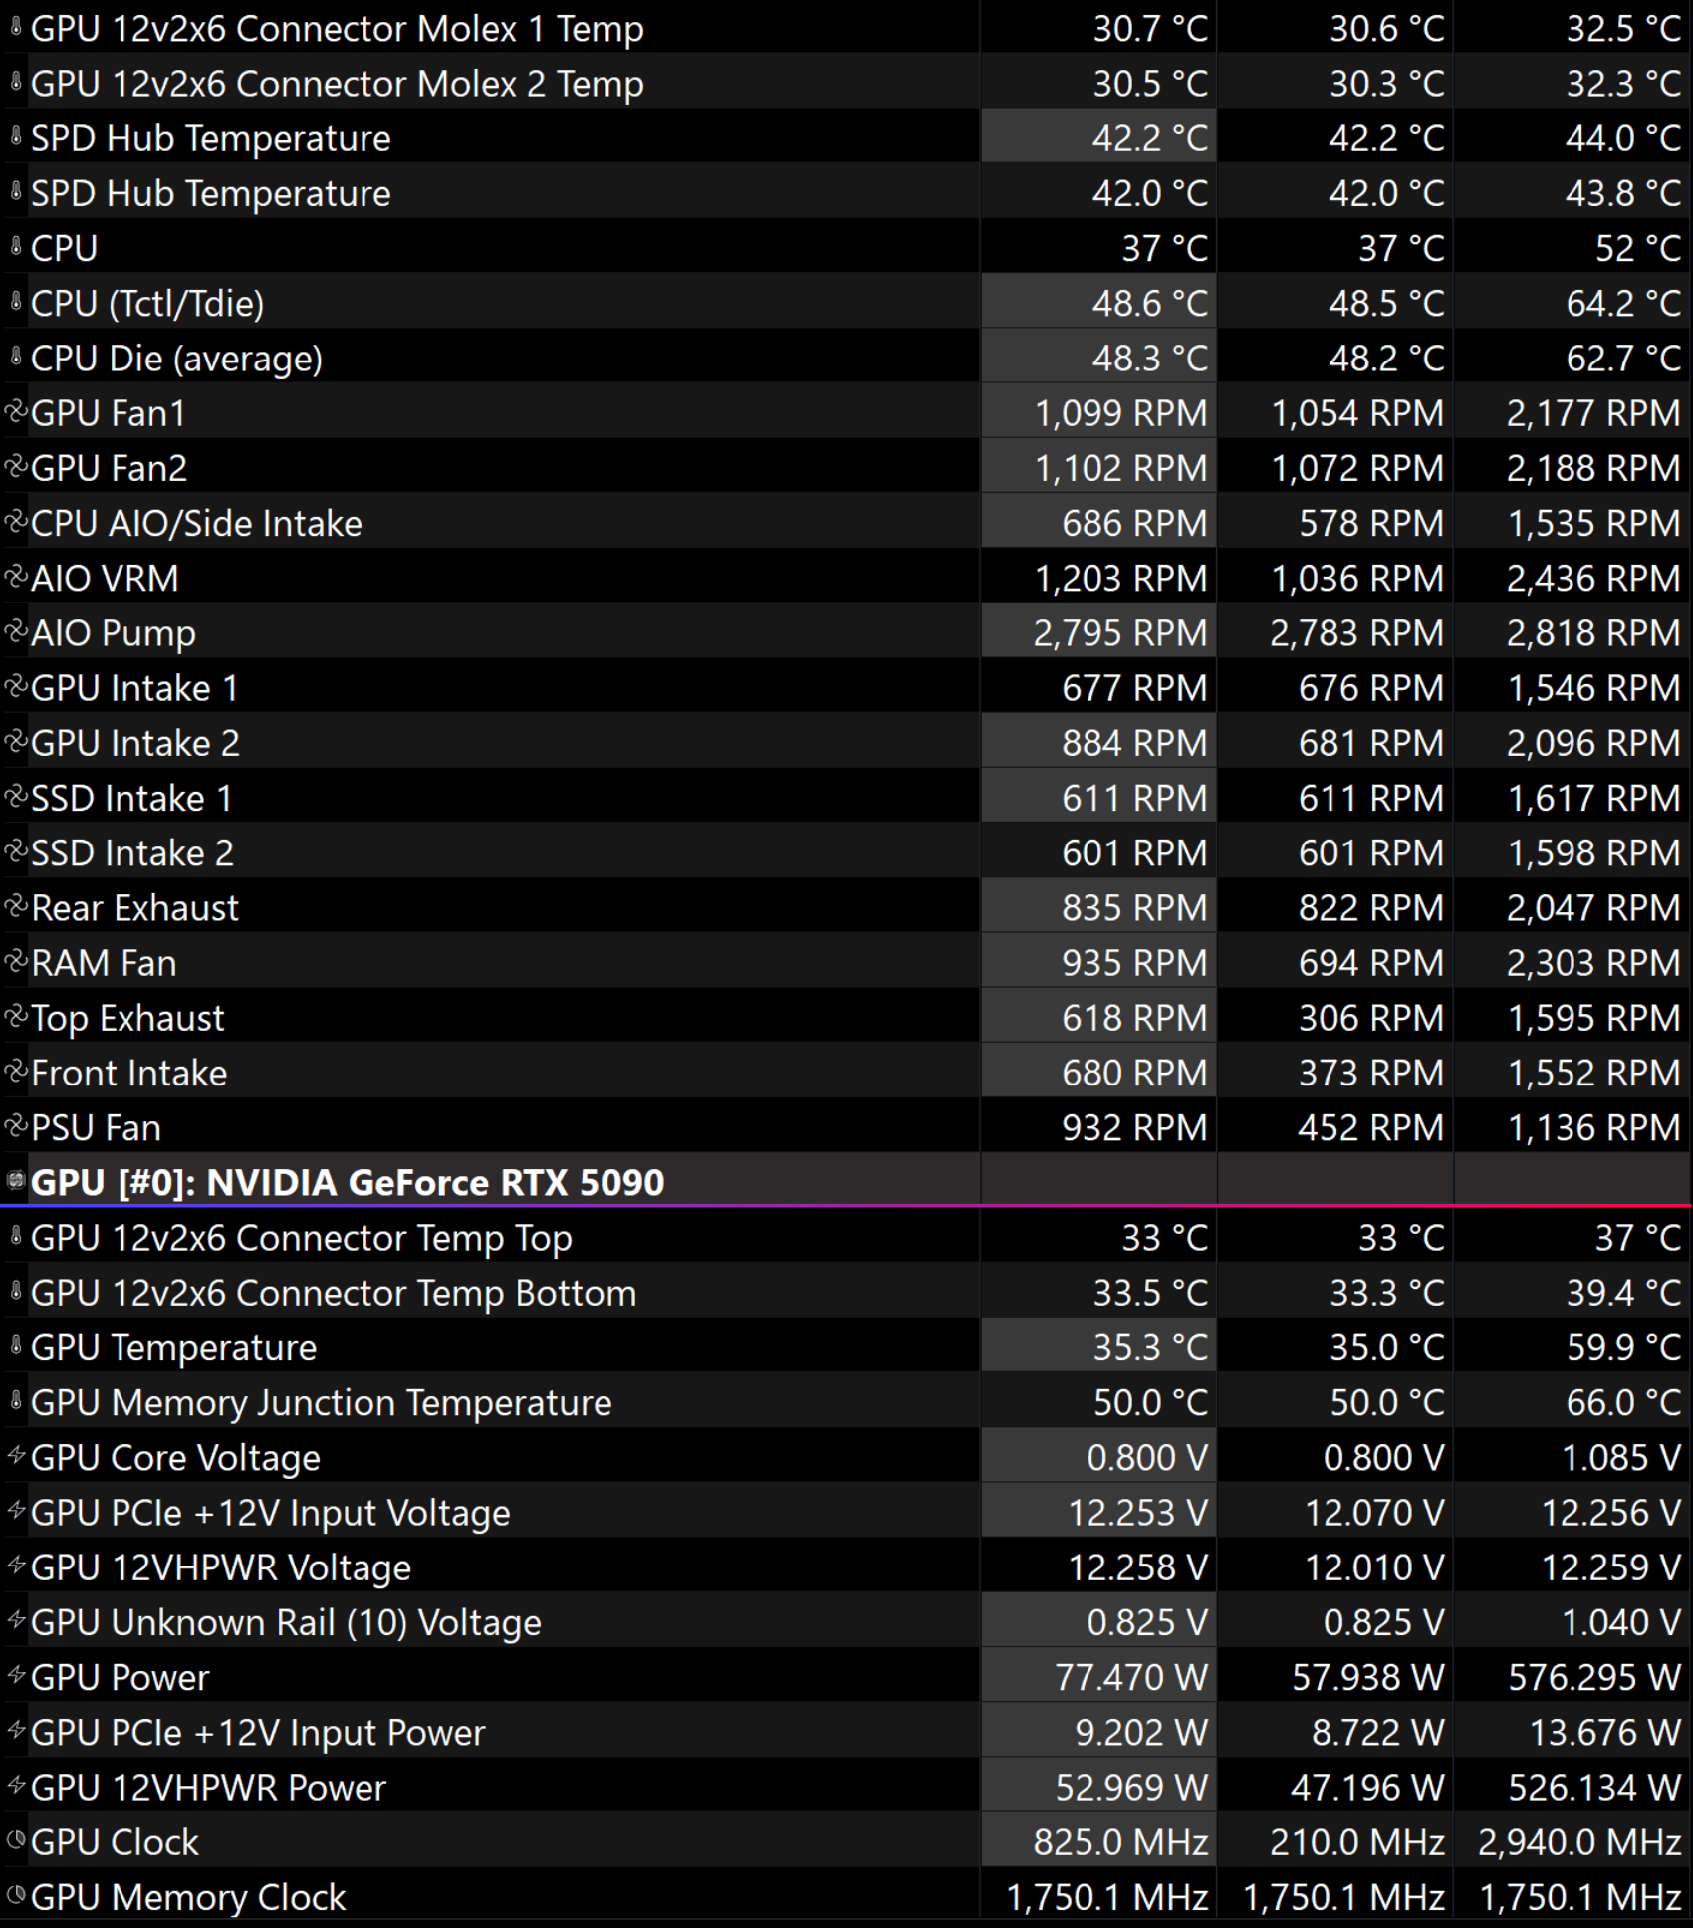This screenshot has width=1693, height=1928.
Task: Click the fan icon next to GPU Fan2
Action: (x=15, y=466)
